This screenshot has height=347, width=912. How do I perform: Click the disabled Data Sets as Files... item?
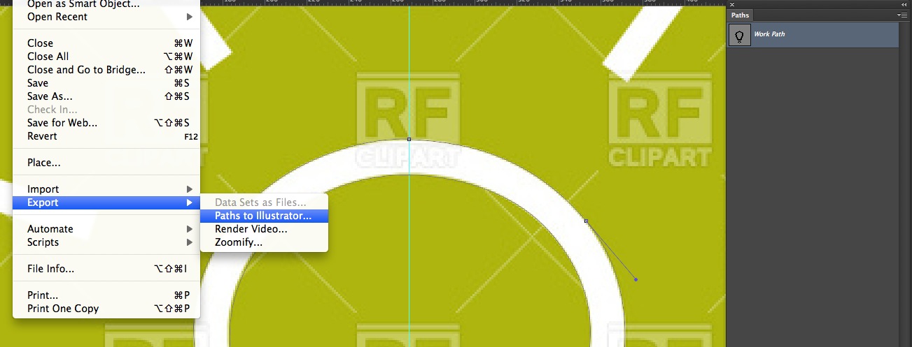(264, 202)
